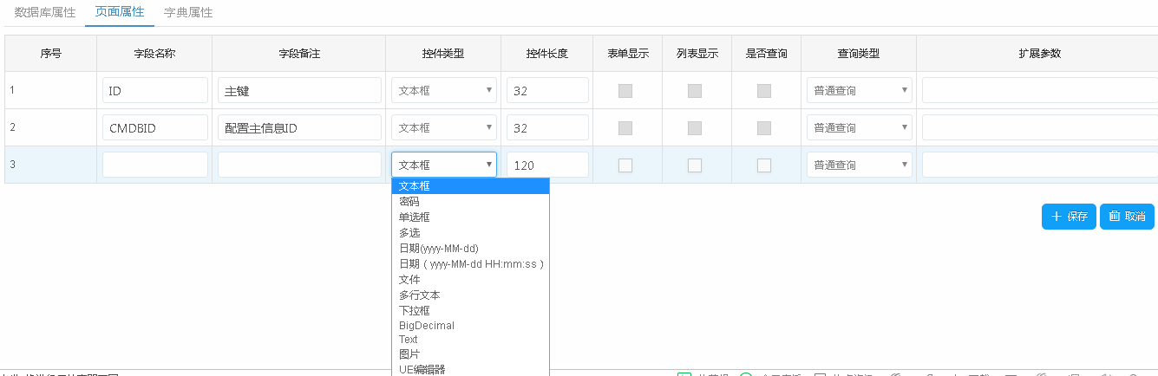The height and width of the screenshot is (376, 1158).
Task: Enable 是否查询 checkbox in row 3
Action: click(764, 165)
